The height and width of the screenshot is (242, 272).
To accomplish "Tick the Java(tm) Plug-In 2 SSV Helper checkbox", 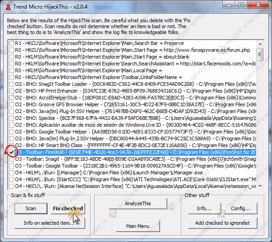I will tap(11, 138).
